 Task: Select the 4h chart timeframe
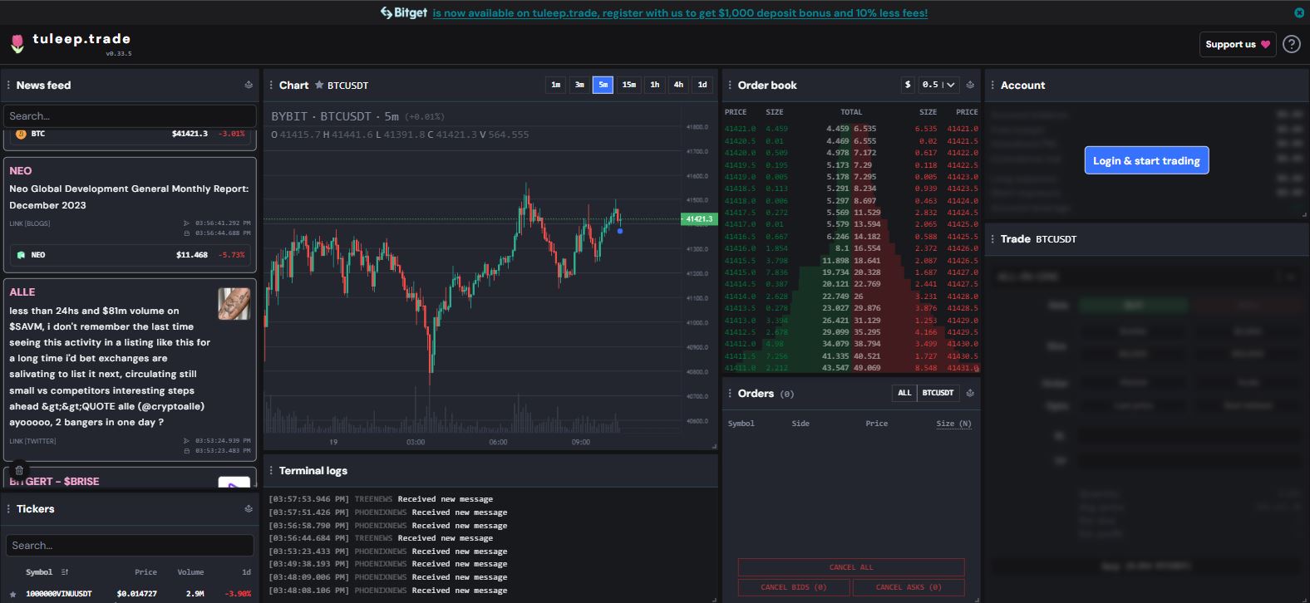point(678,85)
